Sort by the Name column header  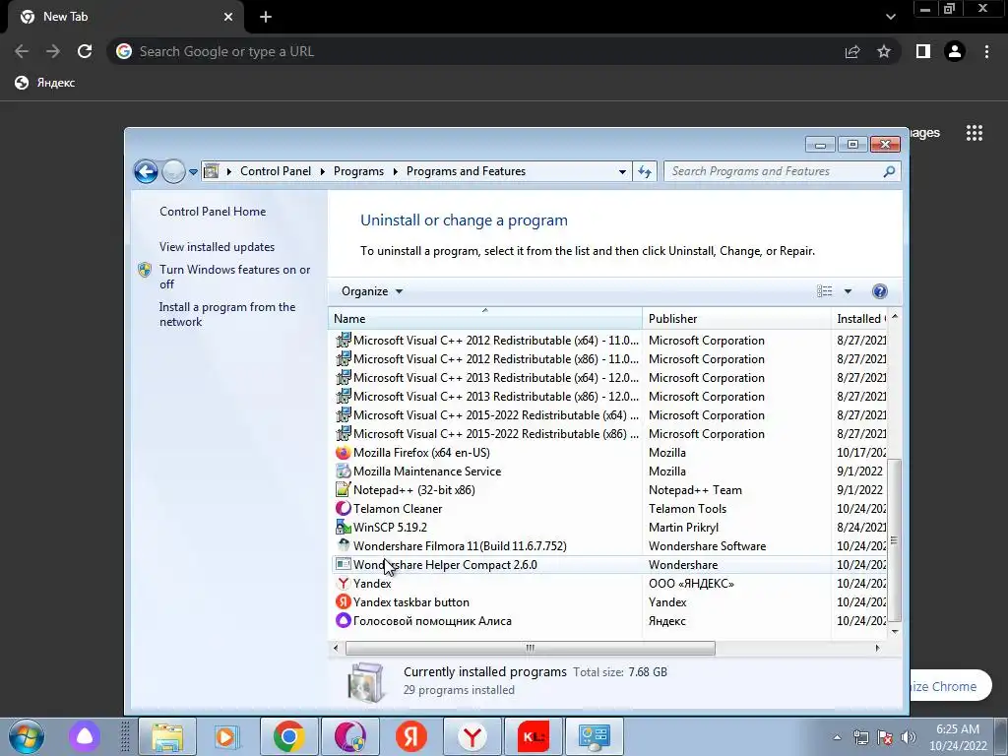[x=485, y=318]
